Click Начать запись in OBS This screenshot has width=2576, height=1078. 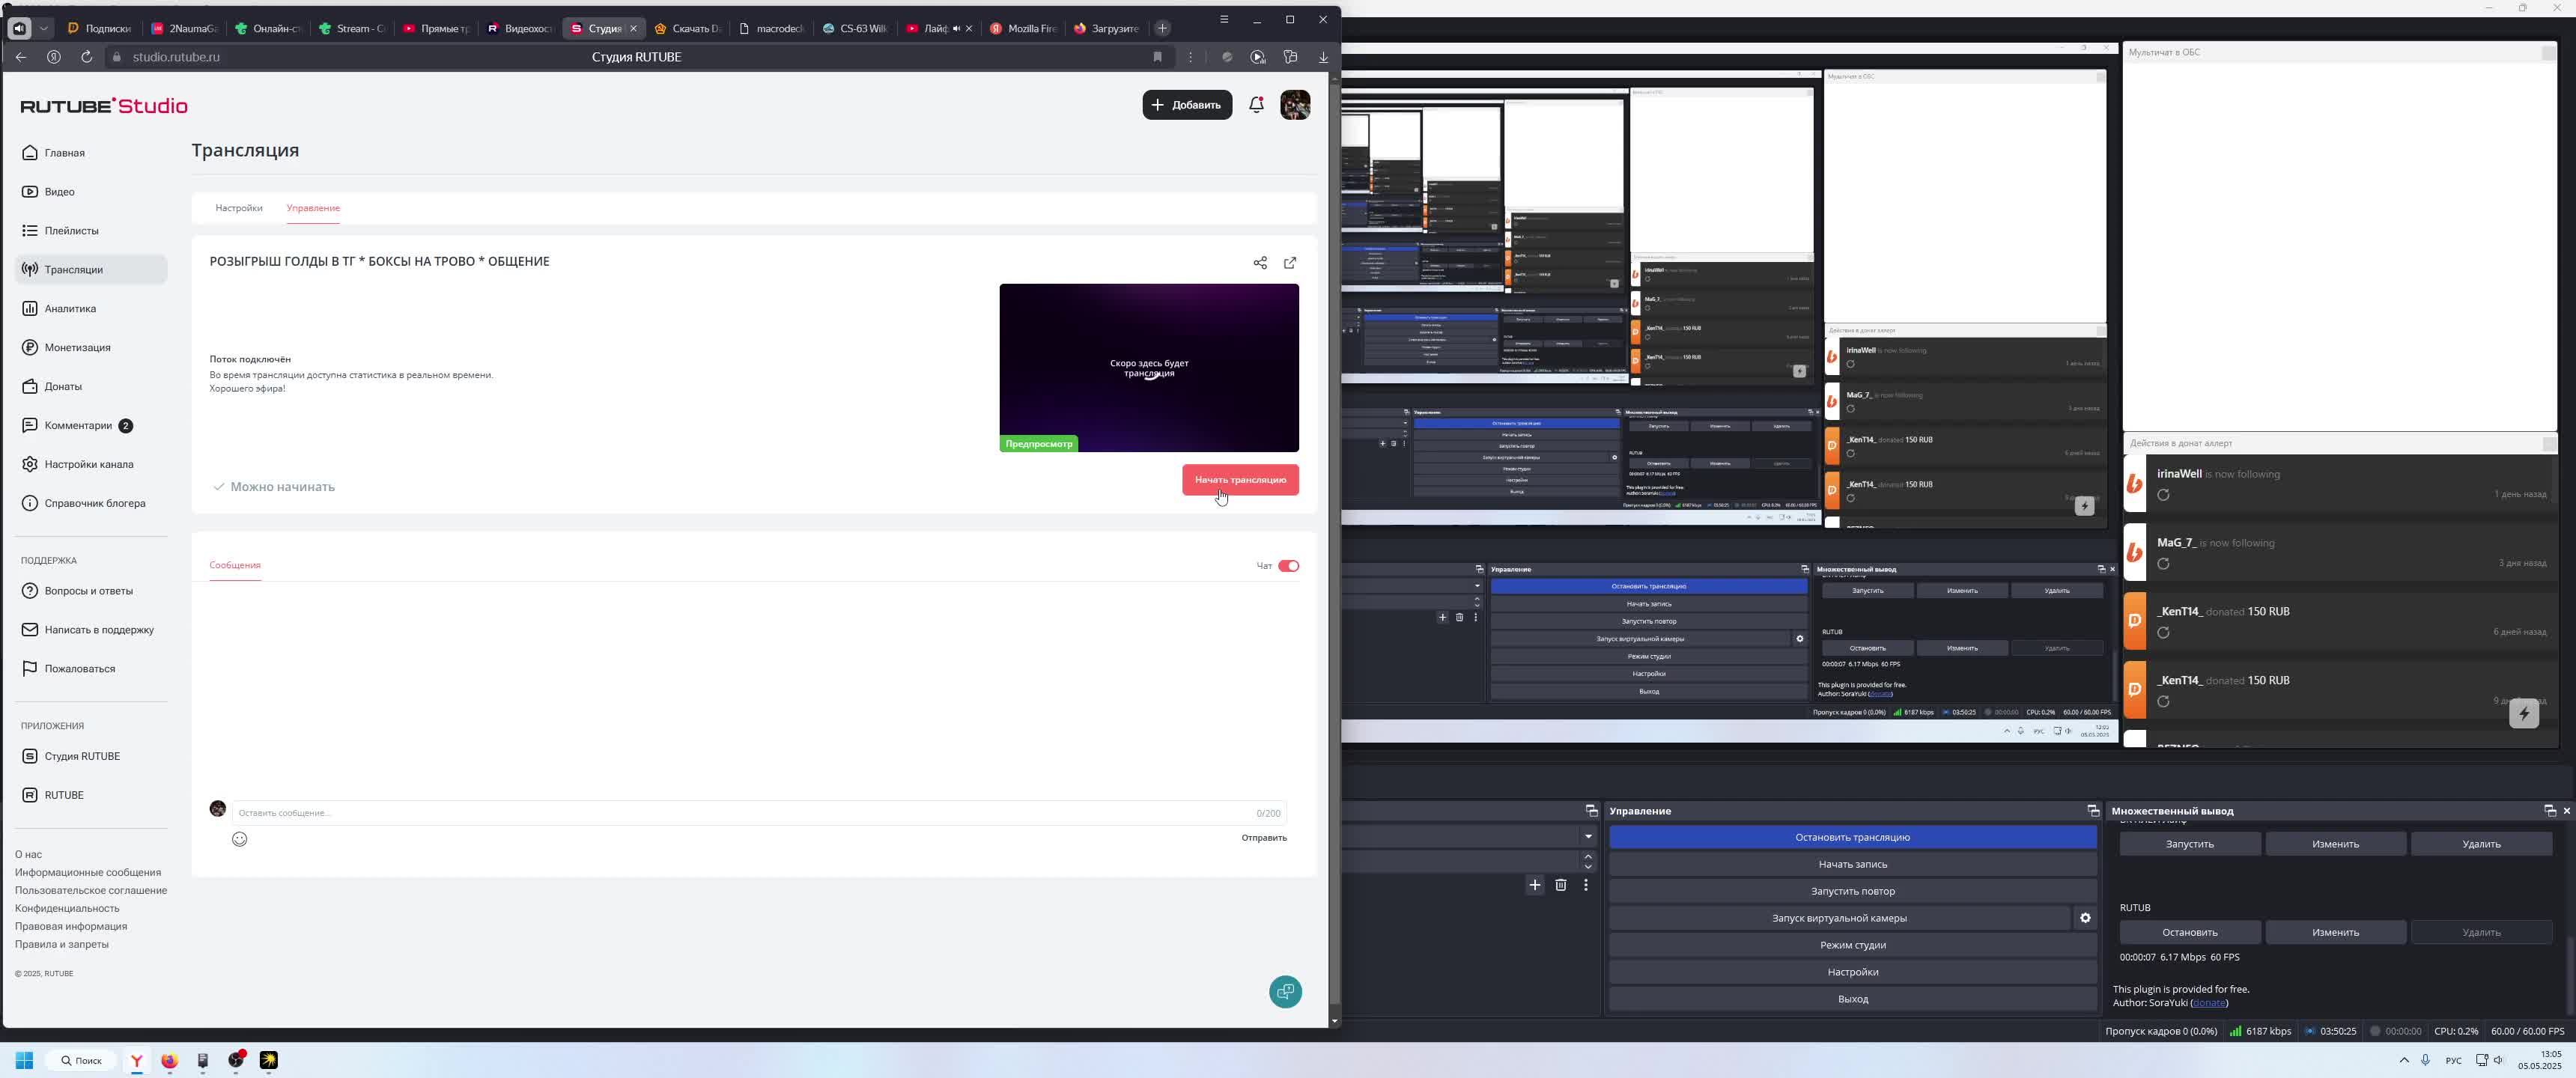point(1852,864)
